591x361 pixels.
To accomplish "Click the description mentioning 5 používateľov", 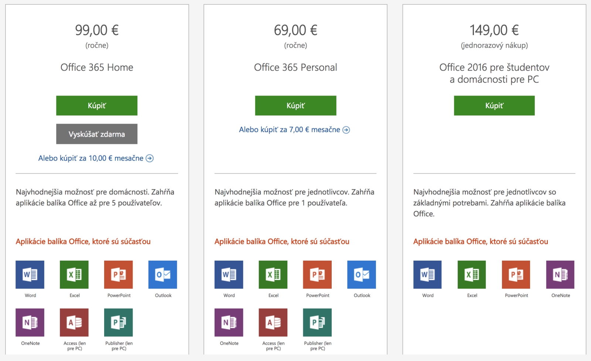I will tap(95, 197).
